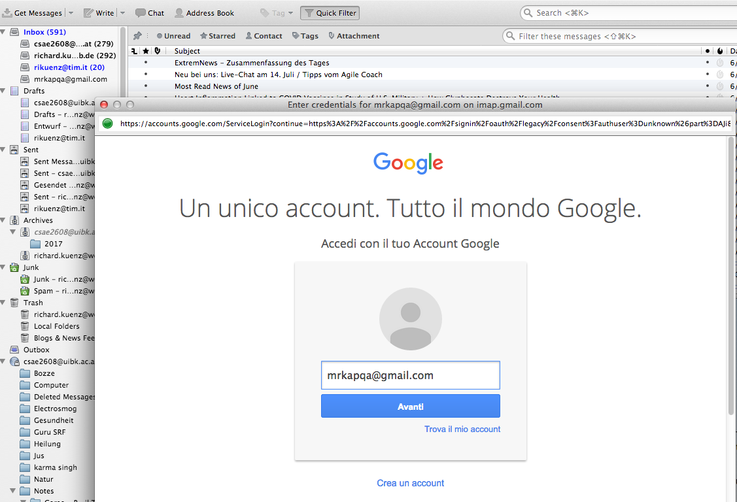The width and height of the screenshot is (737, 502).
Task: Open the Write dropdown arrow
Action: pos(123,12)
